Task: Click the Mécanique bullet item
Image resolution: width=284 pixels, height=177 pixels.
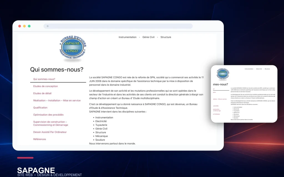Action: pos(102,136)
